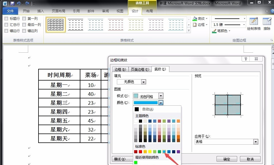Click the Redo icon in title bar

pos(27,3)
